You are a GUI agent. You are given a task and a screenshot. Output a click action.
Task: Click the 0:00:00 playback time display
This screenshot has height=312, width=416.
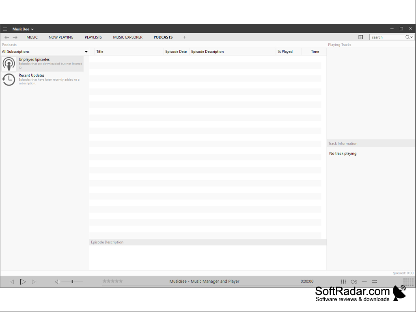(307, 281)
